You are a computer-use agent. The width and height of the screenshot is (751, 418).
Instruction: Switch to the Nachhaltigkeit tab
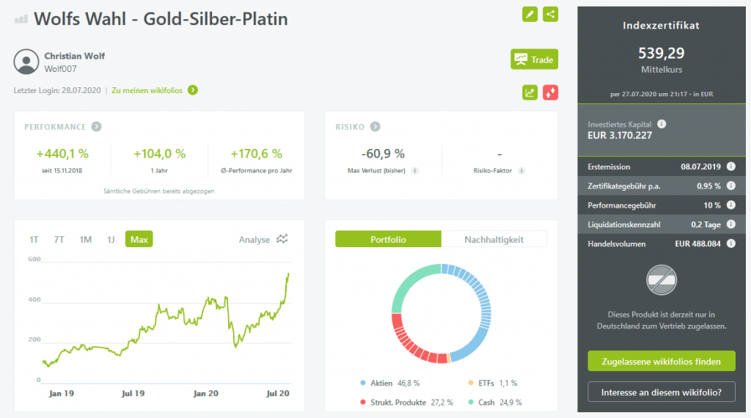pos(494,239)
